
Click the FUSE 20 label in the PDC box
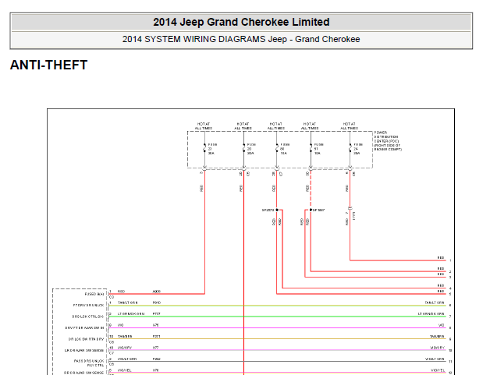coord(251,149)
